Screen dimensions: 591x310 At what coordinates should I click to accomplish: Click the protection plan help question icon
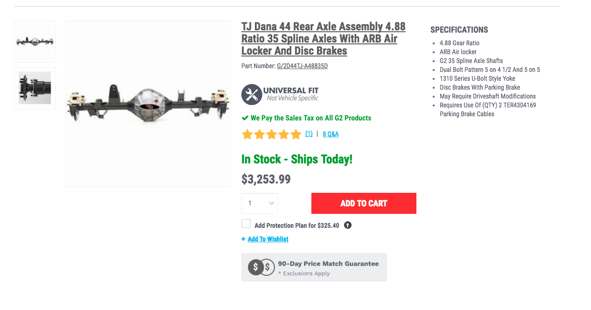[x=348, y=225]
